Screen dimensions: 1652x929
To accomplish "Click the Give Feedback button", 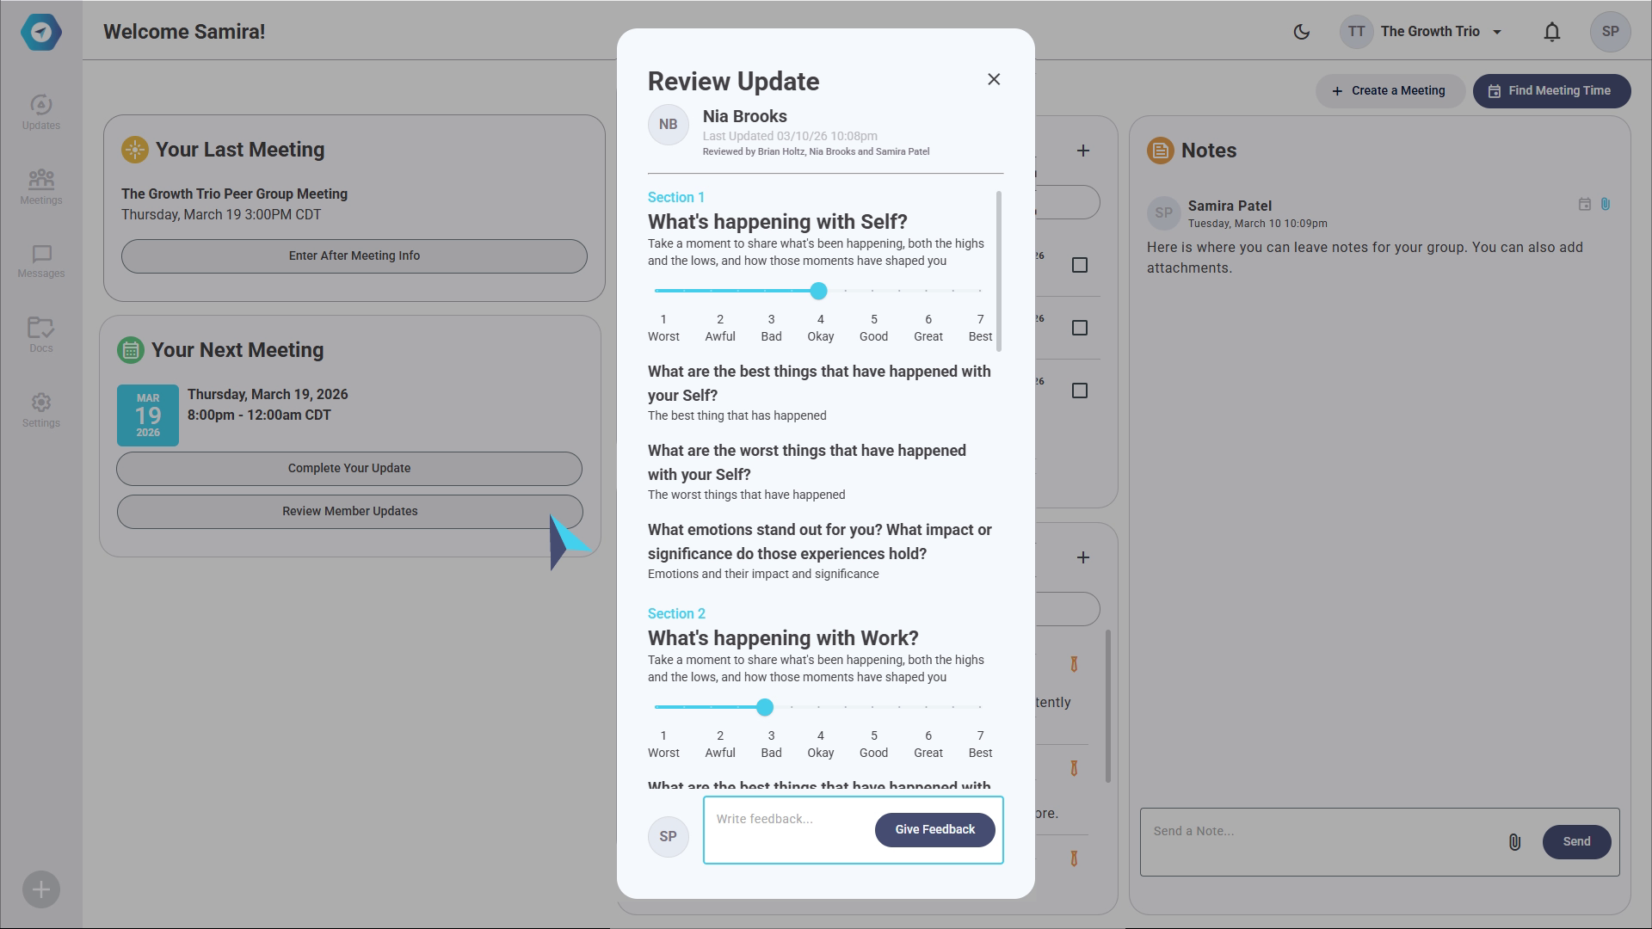I will (934, 829).
